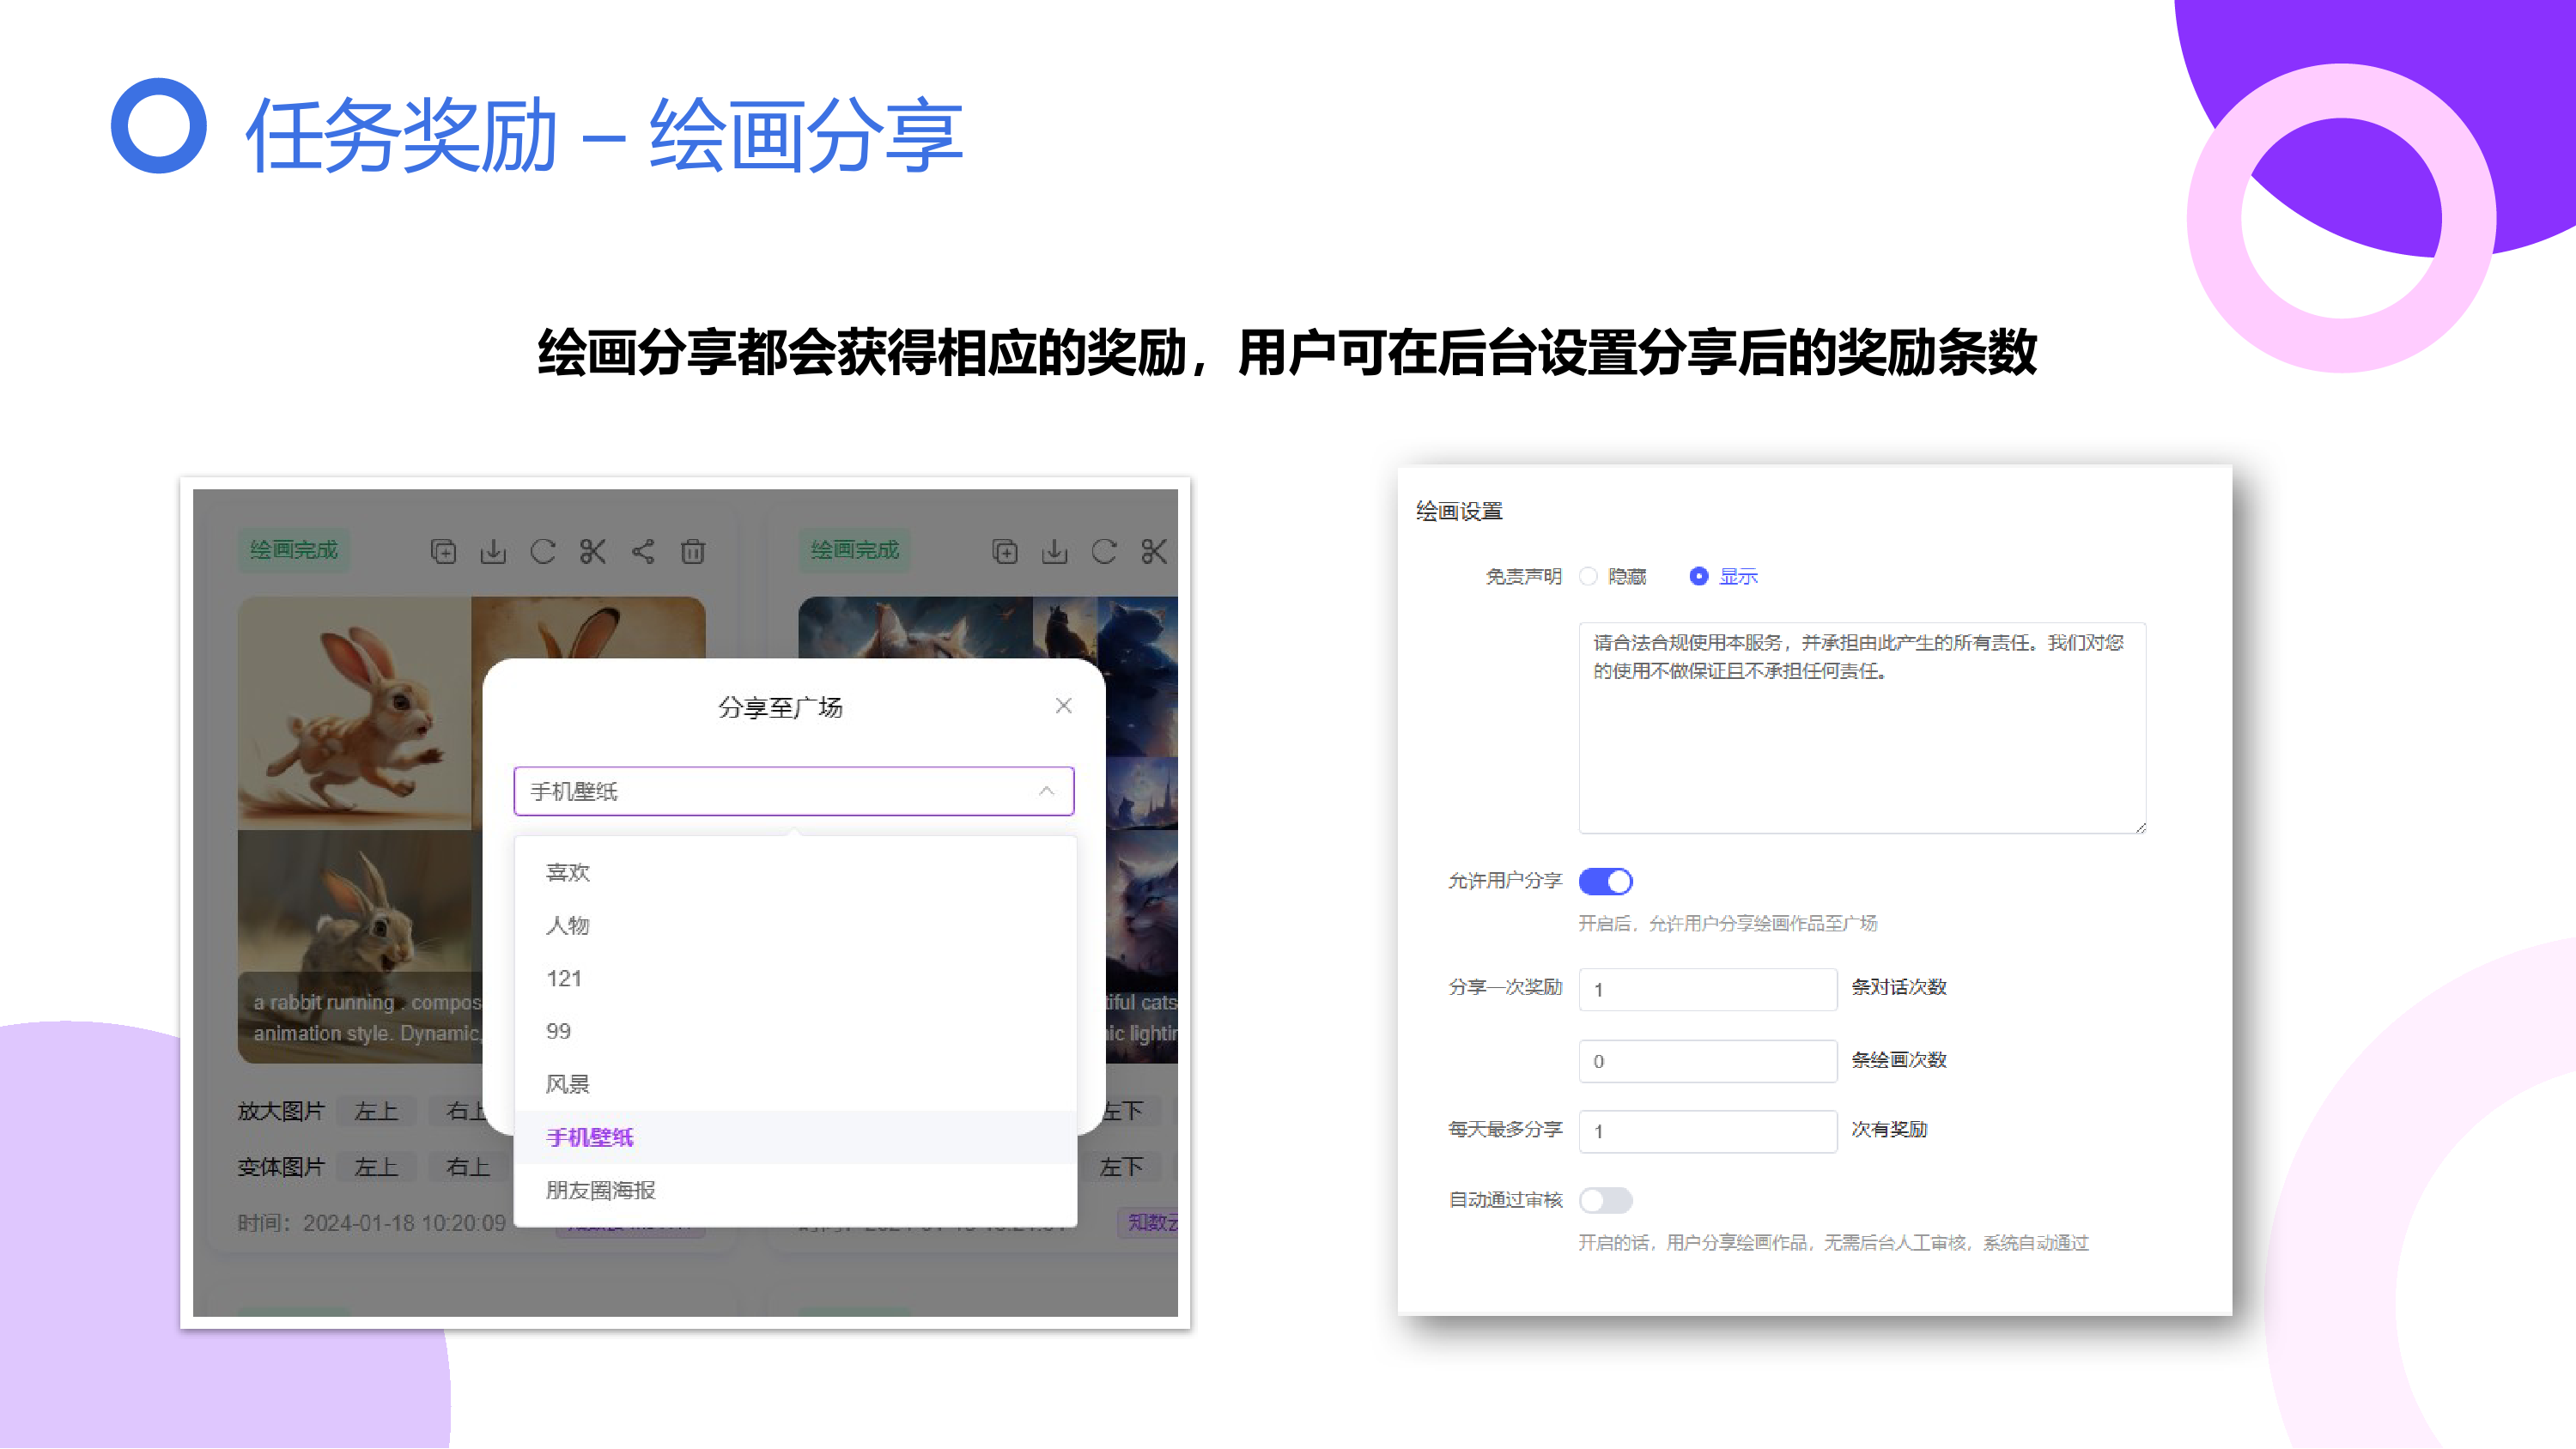Click the download icon on cats card
This screenshot has height=1449, width=2576.
tap(1054, 551)
